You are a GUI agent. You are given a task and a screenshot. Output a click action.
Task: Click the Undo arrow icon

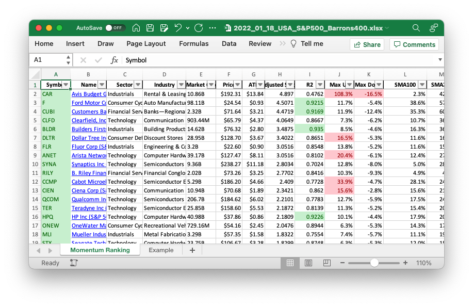click(x=178, y=28)
